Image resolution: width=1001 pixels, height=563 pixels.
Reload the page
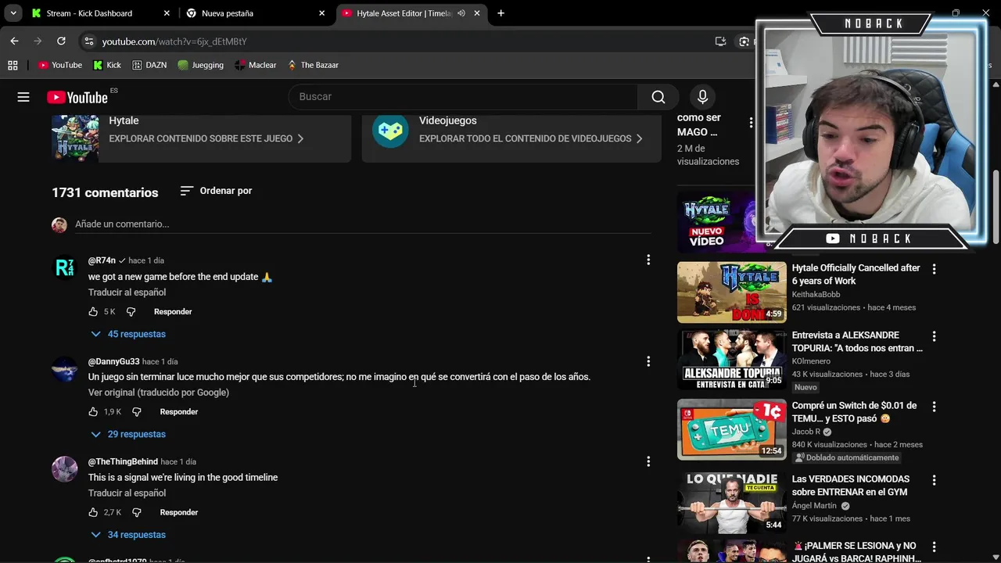(61, 41)
